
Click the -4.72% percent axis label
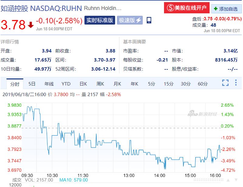tap(228, 170)
